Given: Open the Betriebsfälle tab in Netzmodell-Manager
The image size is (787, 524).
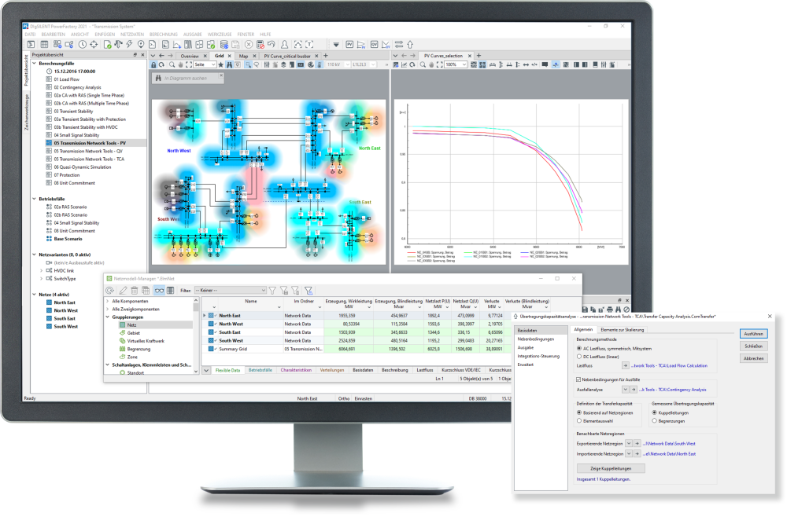Looking at the screenshot, I should click(x=260, y=370).
